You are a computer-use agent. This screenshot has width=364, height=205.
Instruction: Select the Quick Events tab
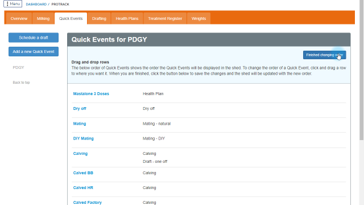pos(71,19)
